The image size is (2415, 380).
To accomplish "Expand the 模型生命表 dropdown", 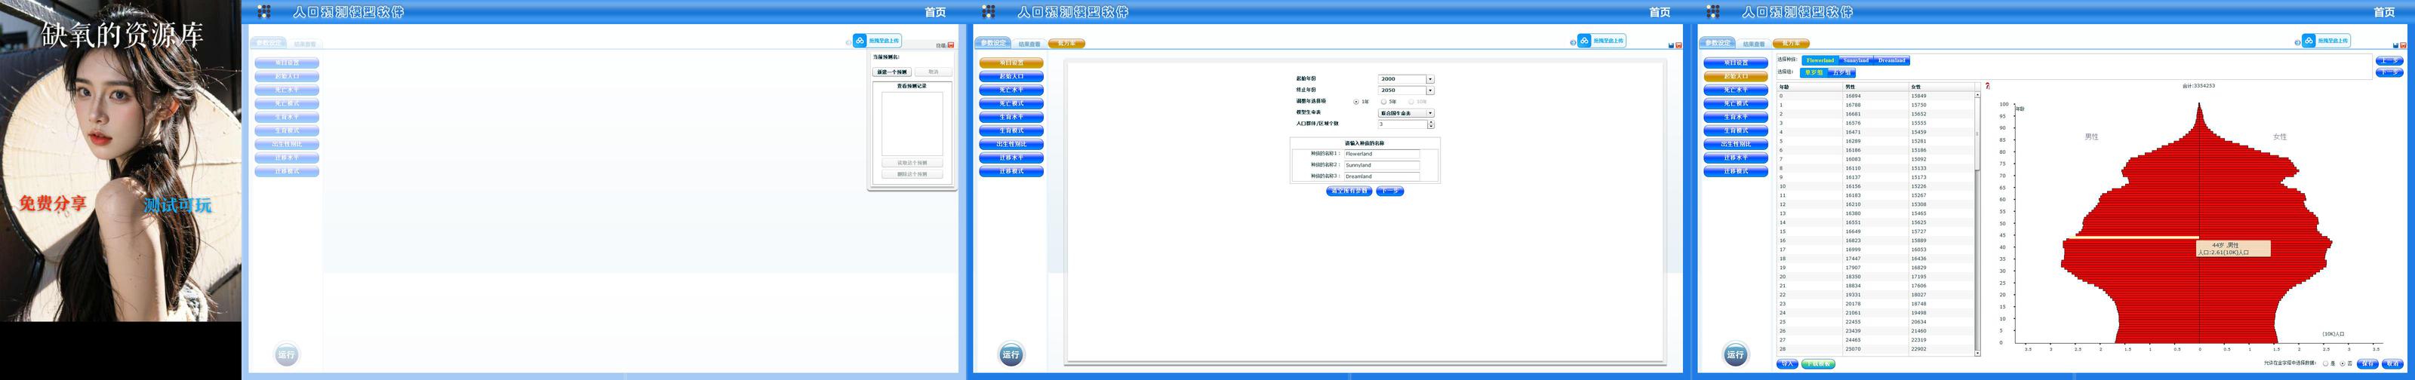I will [x=1429, y=113].
